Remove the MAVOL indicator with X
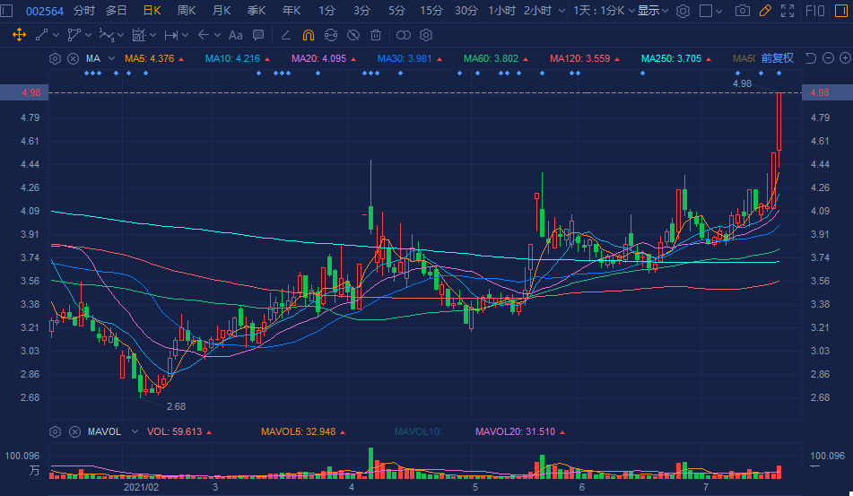This screenshot has height=496, width=853. point(74,431)
